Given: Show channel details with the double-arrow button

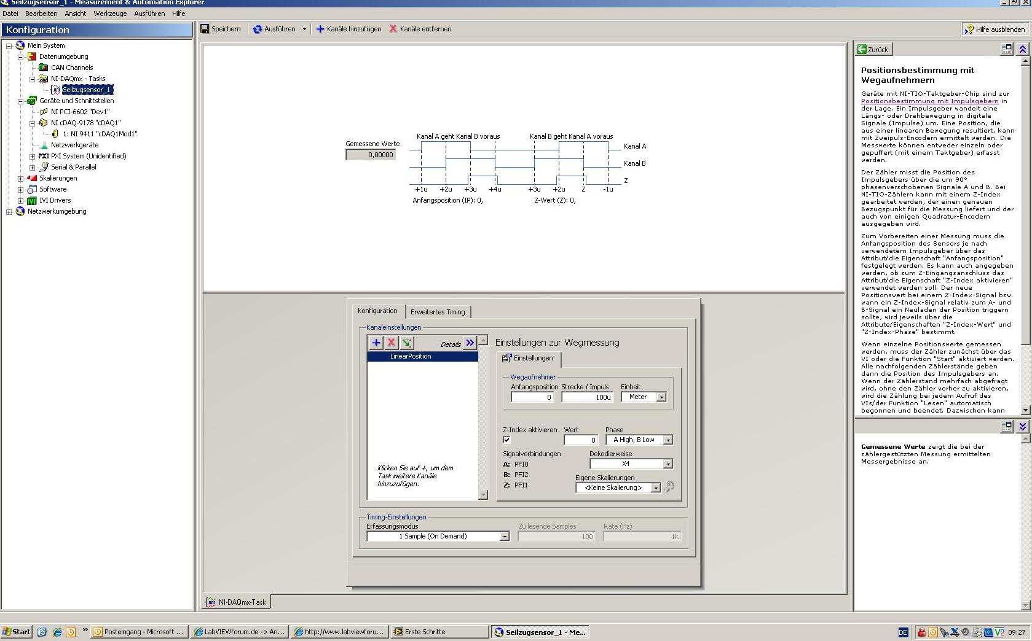Looking at the screenshot, I should tap(470, 343).
